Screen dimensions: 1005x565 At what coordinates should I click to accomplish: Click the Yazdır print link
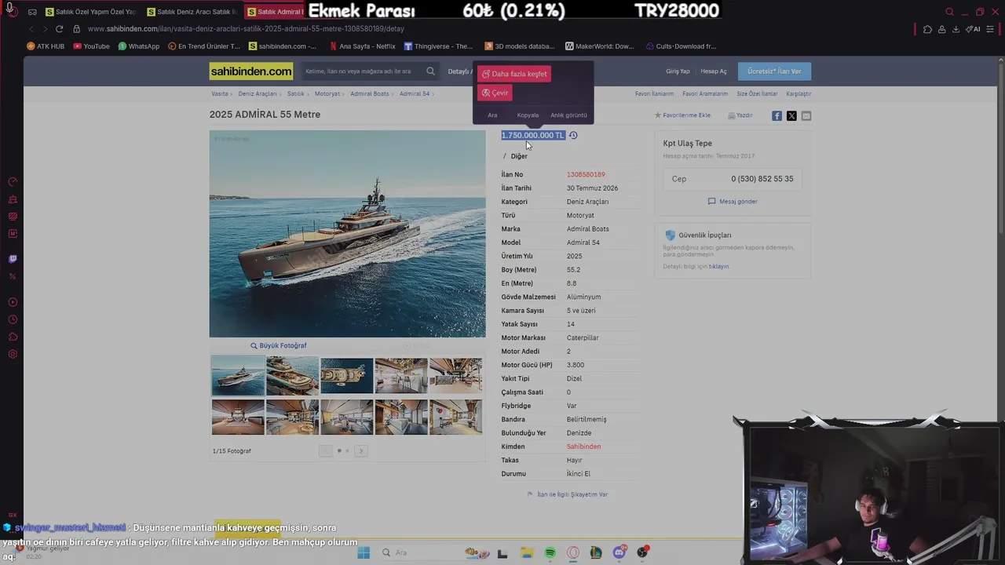point(740,115)
